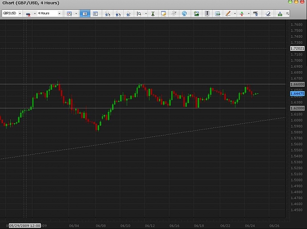Click the save-chart-as-image picture icon
The width and height of the screenshot is (307, 229).
(196, 14)
